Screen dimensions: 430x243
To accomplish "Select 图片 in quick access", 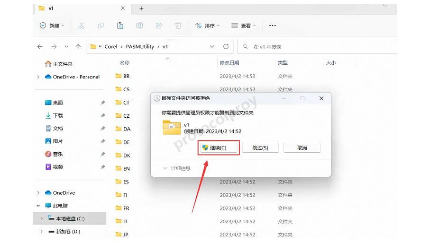I will click(x=55, y=141).
